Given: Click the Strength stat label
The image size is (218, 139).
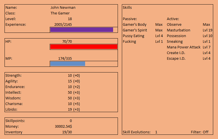Looking at the screenshot, I should pyautogui.click(x=14, y=75).
